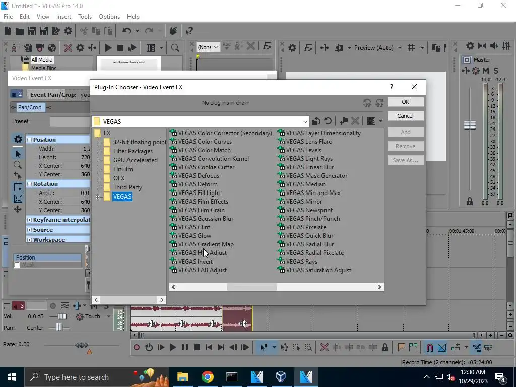
Task: Open Project Properties gear in main toolbar
Action: point(68,31)
